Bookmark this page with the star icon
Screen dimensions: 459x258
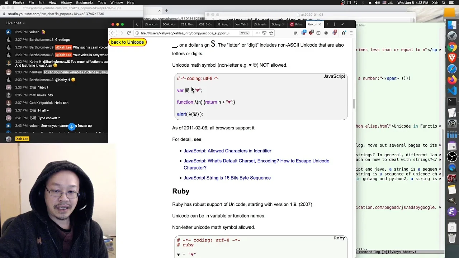(x=271, y=33)
